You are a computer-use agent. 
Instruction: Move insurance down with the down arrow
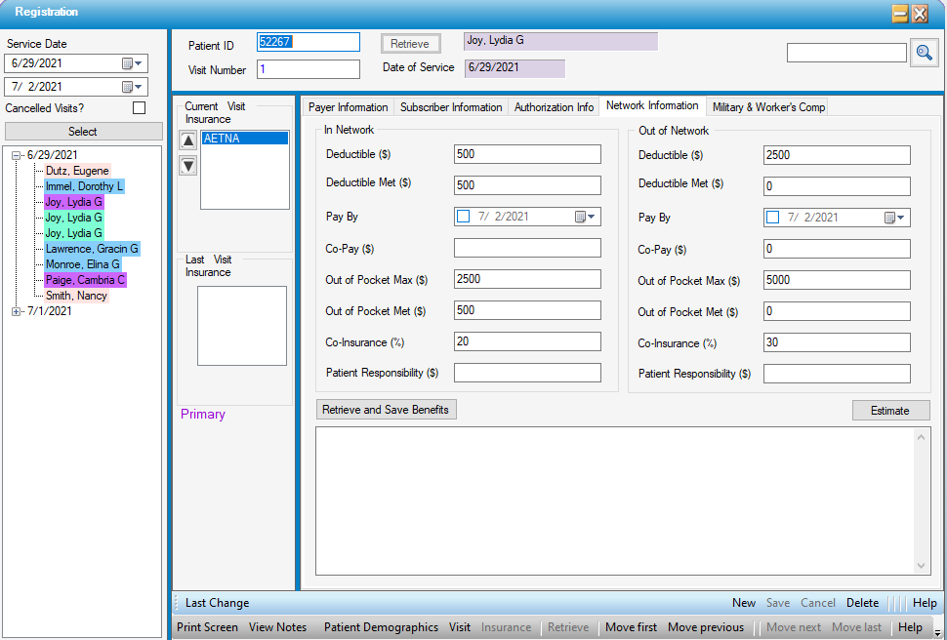188,165
